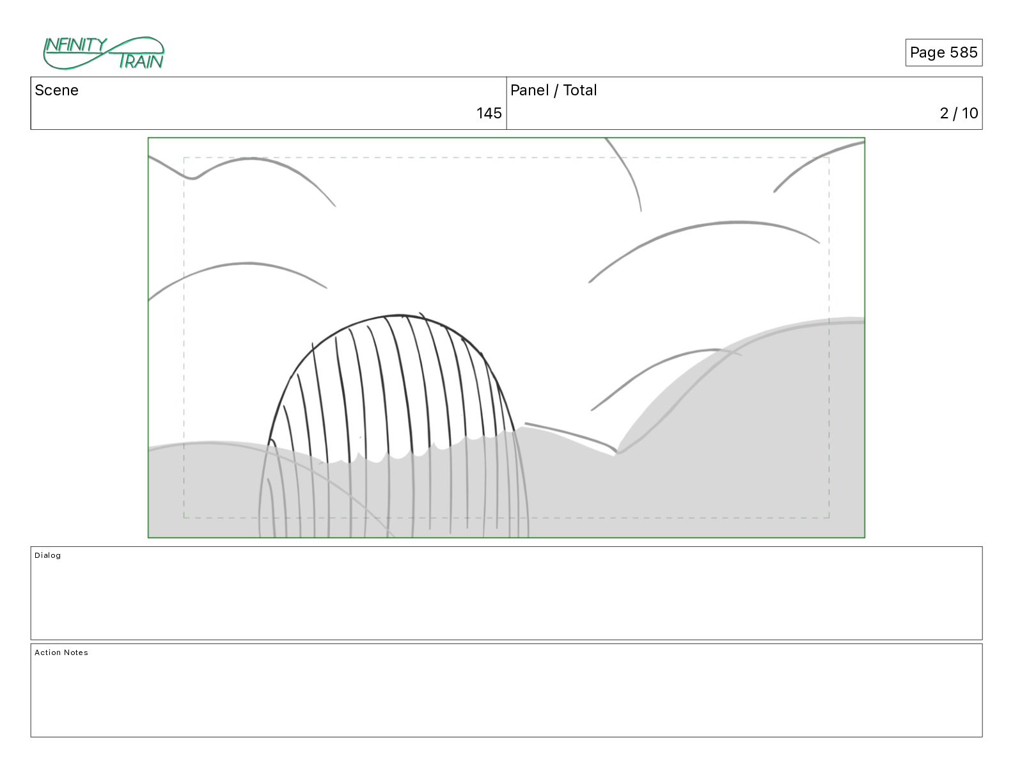Click the storyboard panel drawing
This screenshot has height=783, width=1013.
coord(506,338)
